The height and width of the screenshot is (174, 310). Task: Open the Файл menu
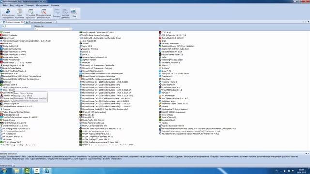5,5
